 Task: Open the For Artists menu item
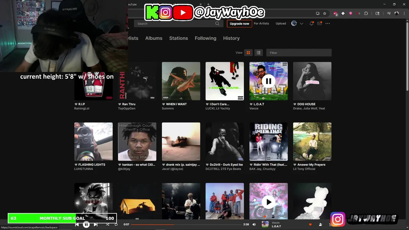tap(261, 24)
